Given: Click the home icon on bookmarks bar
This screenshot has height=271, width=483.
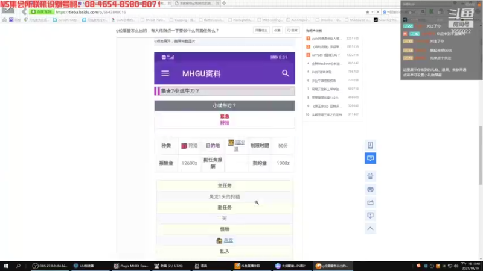Looking at the screenshot, I should click(4, 20).
